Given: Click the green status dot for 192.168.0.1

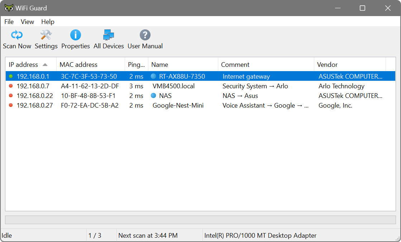Looking at the screenshot, I should point(10,76).
